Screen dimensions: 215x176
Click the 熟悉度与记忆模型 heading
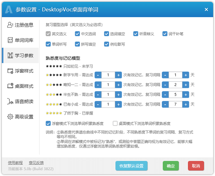click(x=63, y=58)
